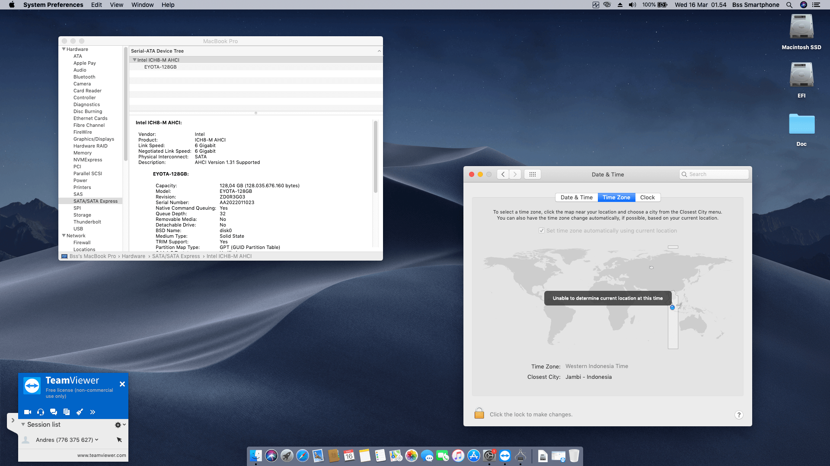Image resolution: width=830 pixels, height=466 pixels.
Task: Open the www.teamviewer.com link
Action: [102, 455]
